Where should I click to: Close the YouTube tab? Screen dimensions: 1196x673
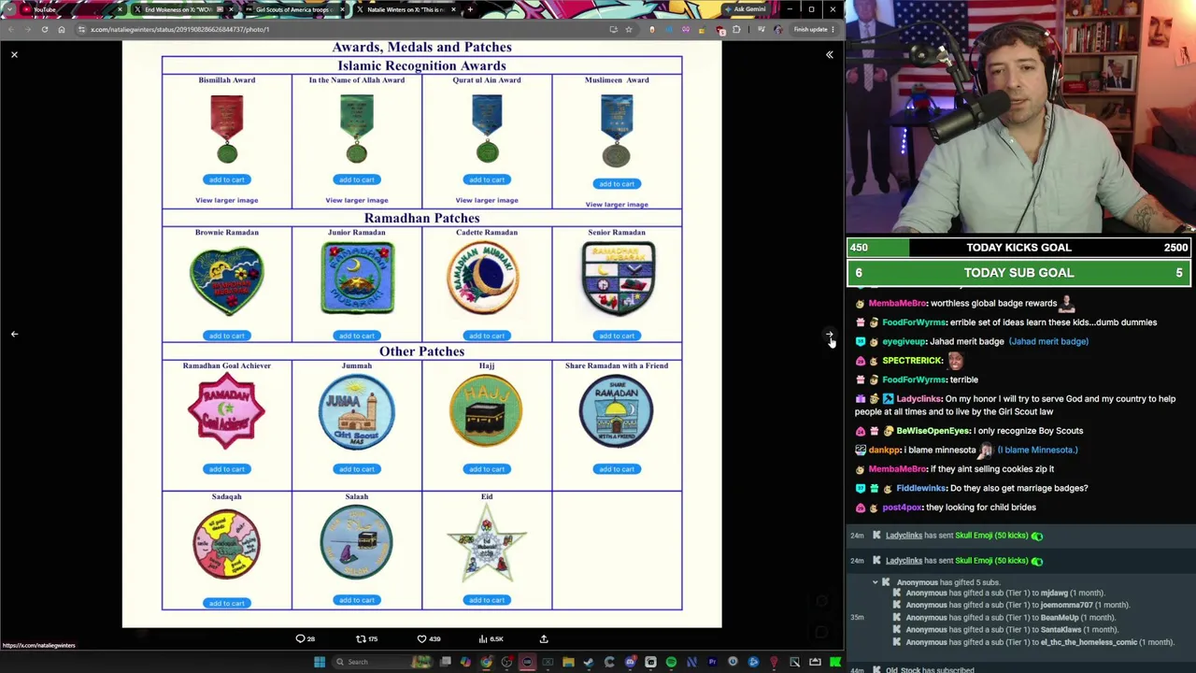pyautogui.click(x=120, y=9)
